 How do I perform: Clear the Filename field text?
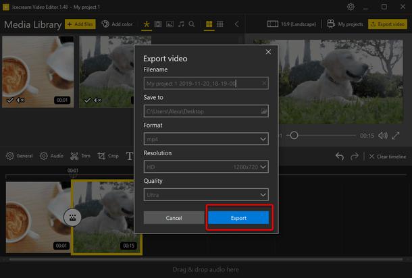[264, 84]
